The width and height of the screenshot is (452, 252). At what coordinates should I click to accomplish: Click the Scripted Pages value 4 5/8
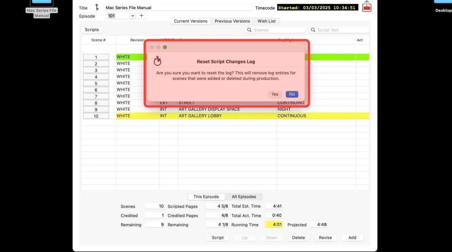tap(218, 206)
